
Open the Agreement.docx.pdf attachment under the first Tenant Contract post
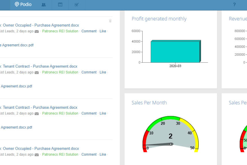(x=16, y=86)
